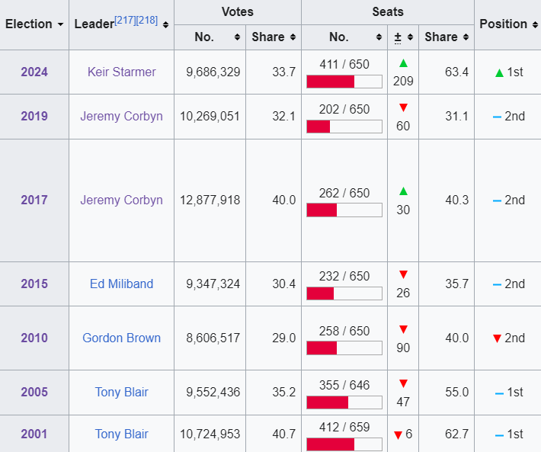The height and width of the screenshot is (452, 541).
Task: Open Ed Miliband's page
Action: (121, 284)
